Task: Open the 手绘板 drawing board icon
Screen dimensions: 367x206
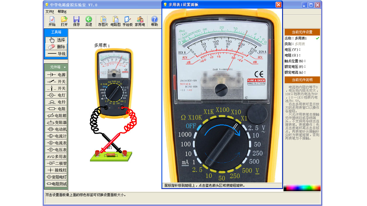Action: pos(128,21)
